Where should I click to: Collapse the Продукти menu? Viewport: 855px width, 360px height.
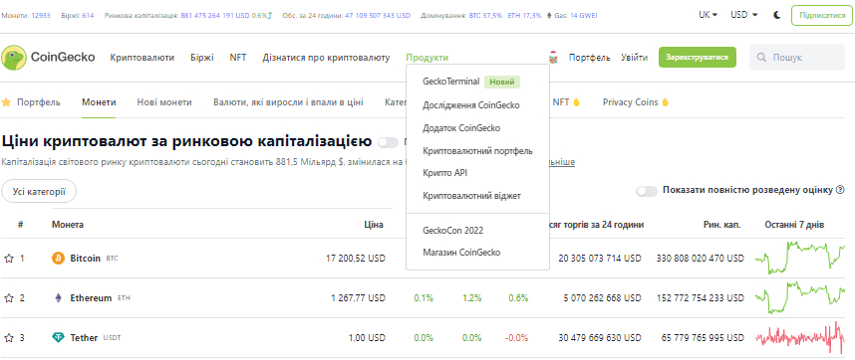427,58
